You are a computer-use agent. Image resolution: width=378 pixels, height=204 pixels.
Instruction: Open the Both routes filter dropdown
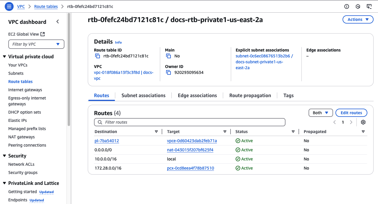(320, 112)
